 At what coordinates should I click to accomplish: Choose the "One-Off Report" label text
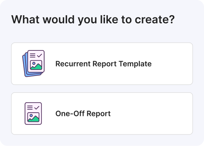point(83,114)
